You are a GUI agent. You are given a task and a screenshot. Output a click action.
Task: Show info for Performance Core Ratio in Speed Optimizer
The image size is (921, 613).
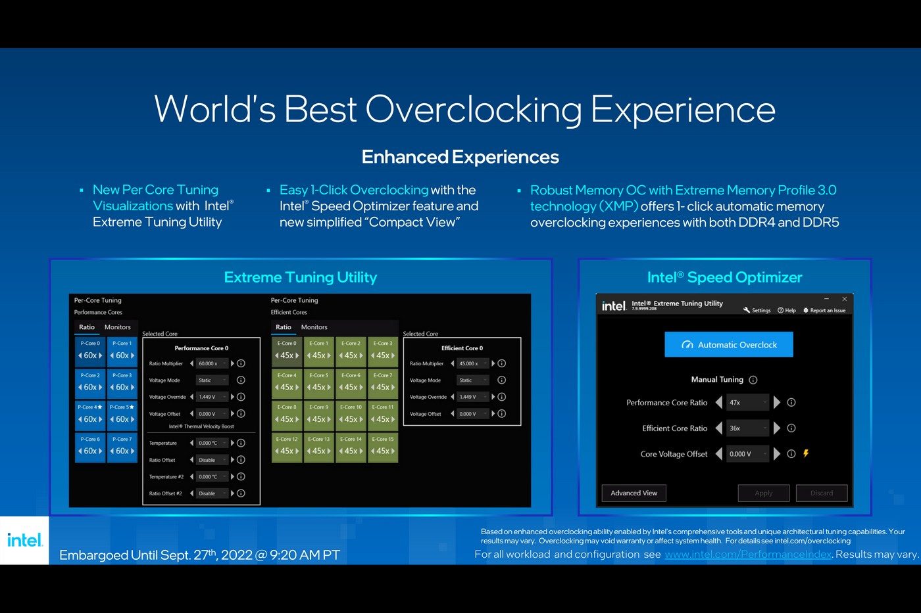[x=791, y=402]
